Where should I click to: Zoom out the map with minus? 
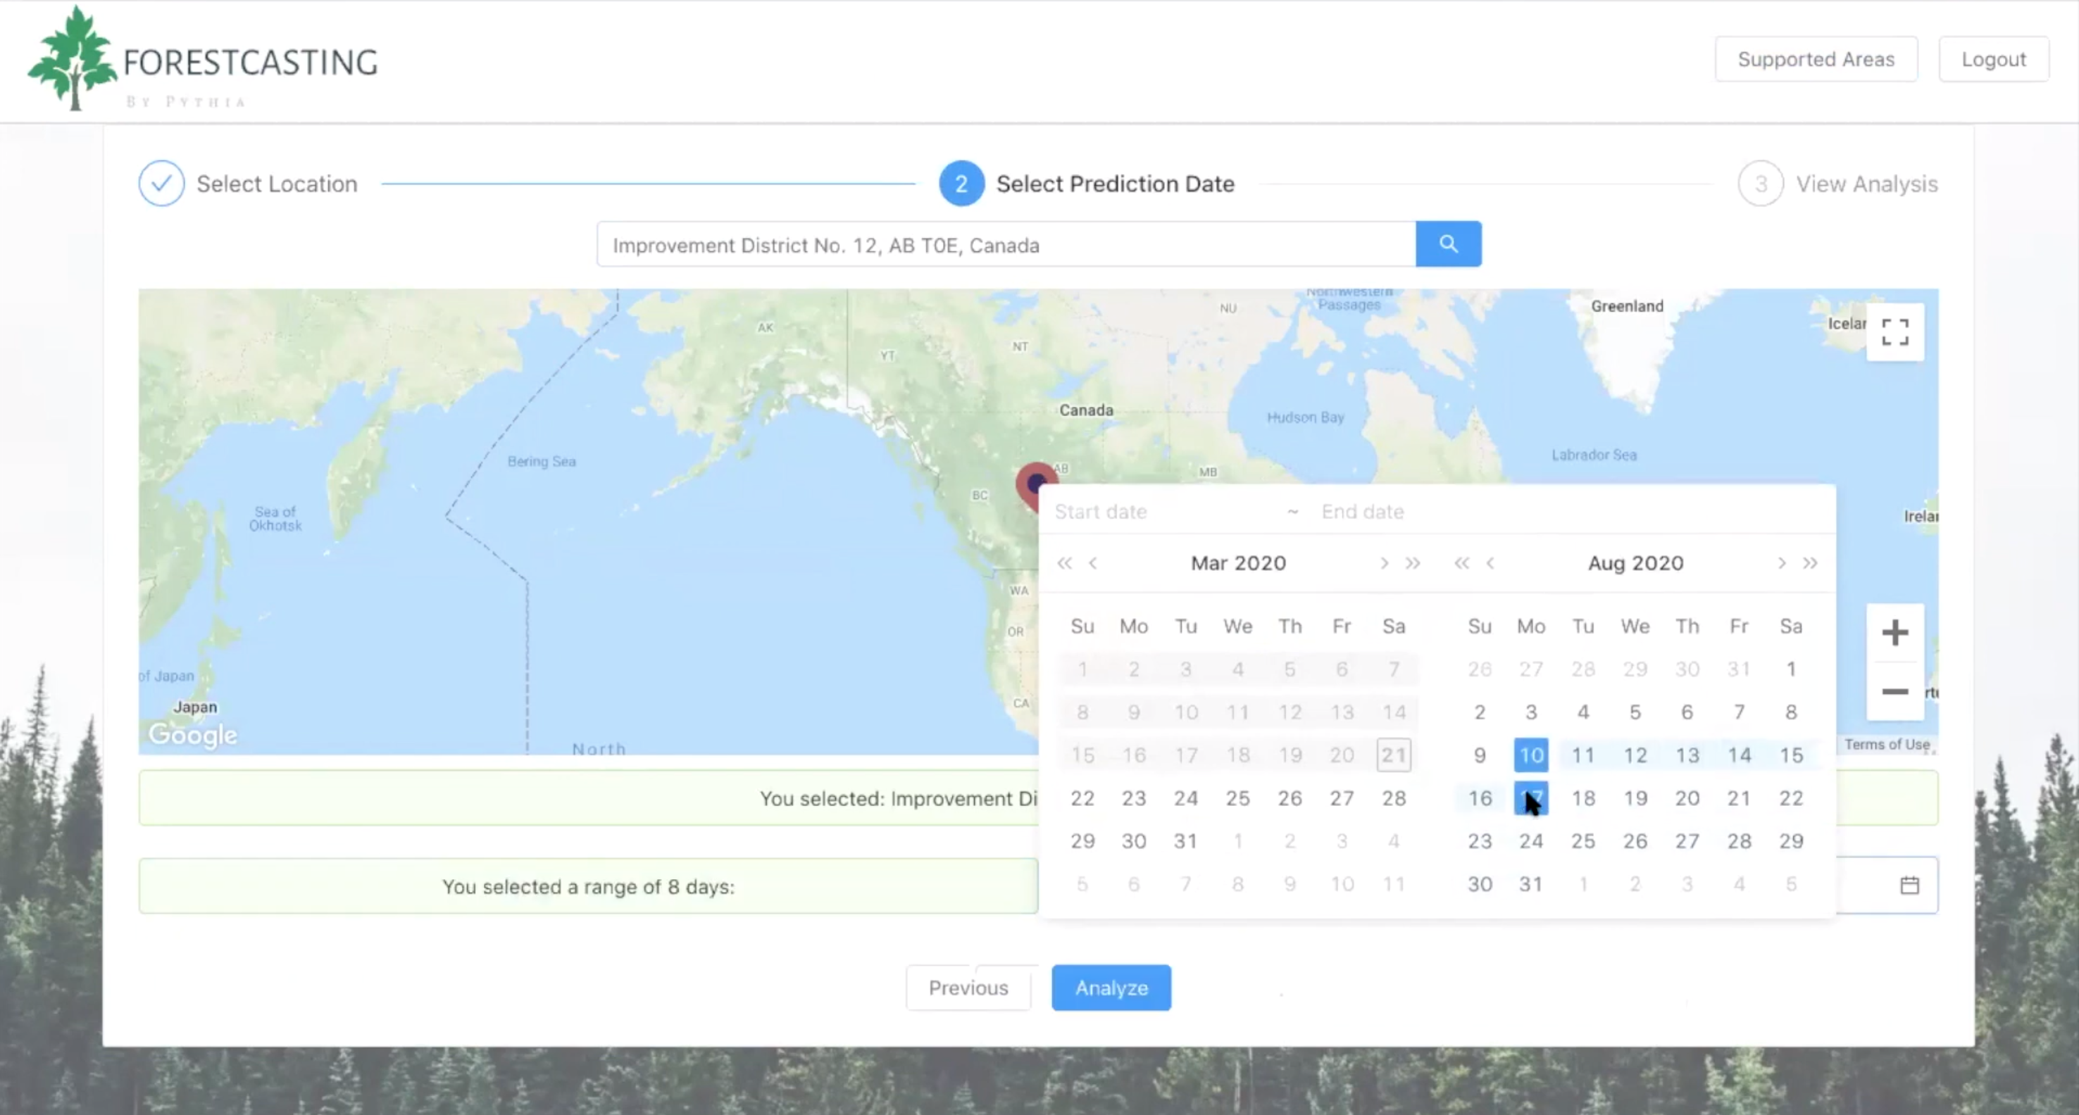point(1894,691)
